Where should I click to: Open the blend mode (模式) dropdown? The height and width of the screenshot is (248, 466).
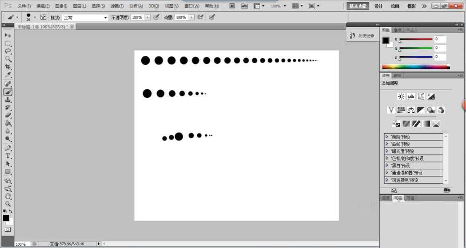[x=84, y=17]
